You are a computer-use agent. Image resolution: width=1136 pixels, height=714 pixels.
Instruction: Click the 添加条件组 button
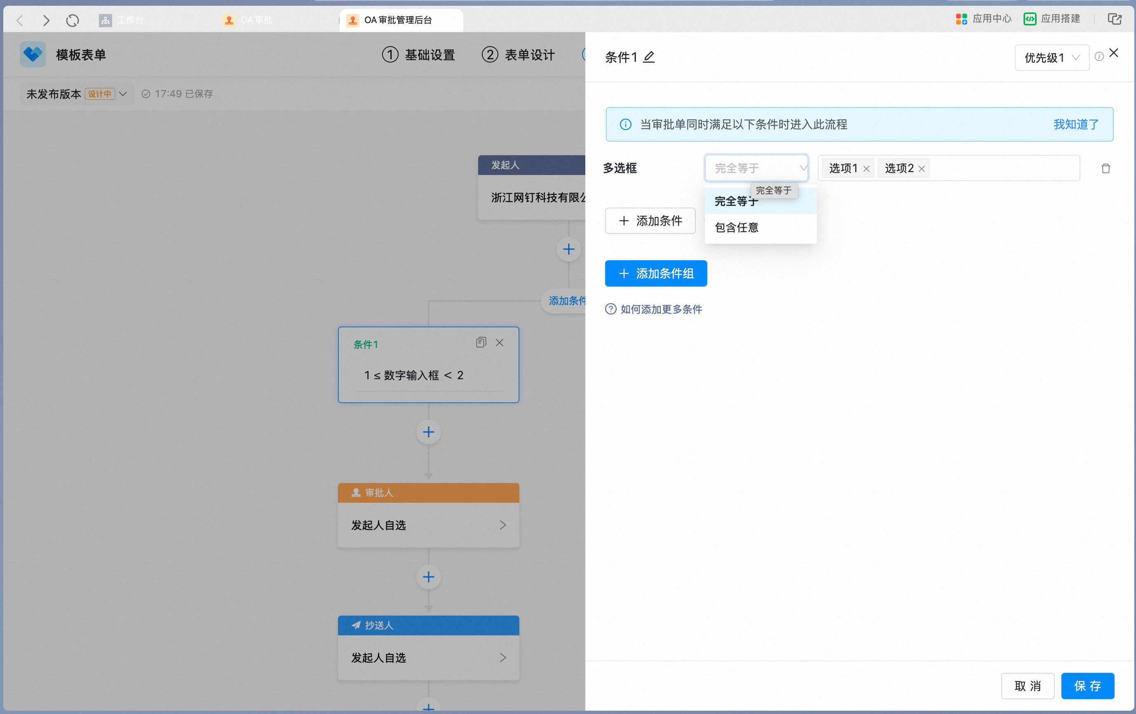click(x=656, y=273)
